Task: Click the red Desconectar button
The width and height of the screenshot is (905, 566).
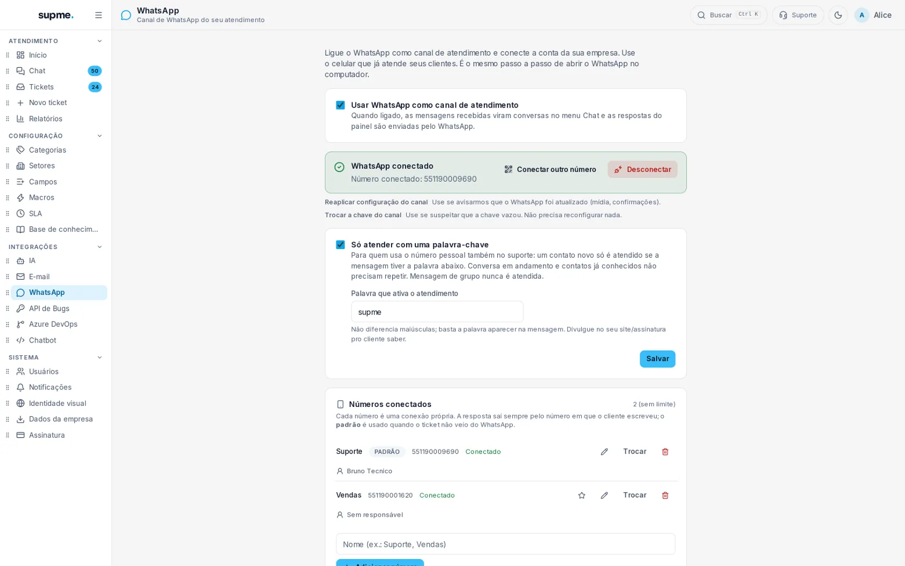Action: pyautogui.click(x=642, y=170)
